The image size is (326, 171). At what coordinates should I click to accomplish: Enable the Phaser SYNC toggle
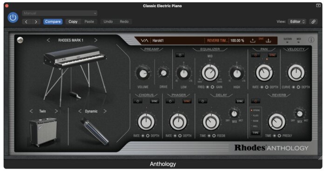pos(187,101)
